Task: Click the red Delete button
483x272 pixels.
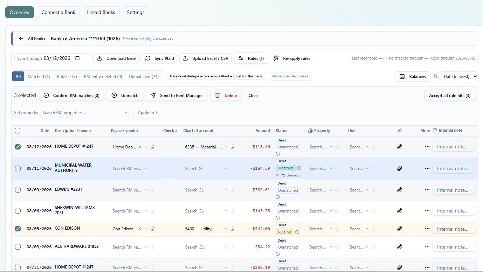Action: pos(226,95)
